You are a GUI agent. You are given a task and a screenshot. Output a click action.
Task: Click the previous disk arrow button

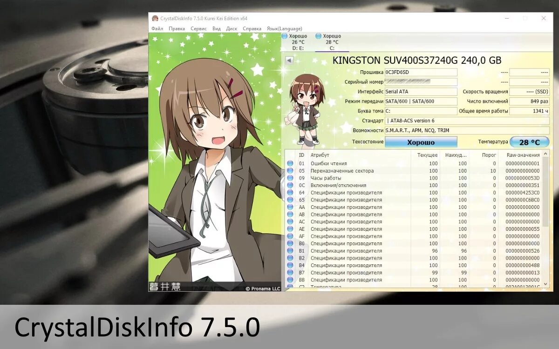click(x=289, y=60)
